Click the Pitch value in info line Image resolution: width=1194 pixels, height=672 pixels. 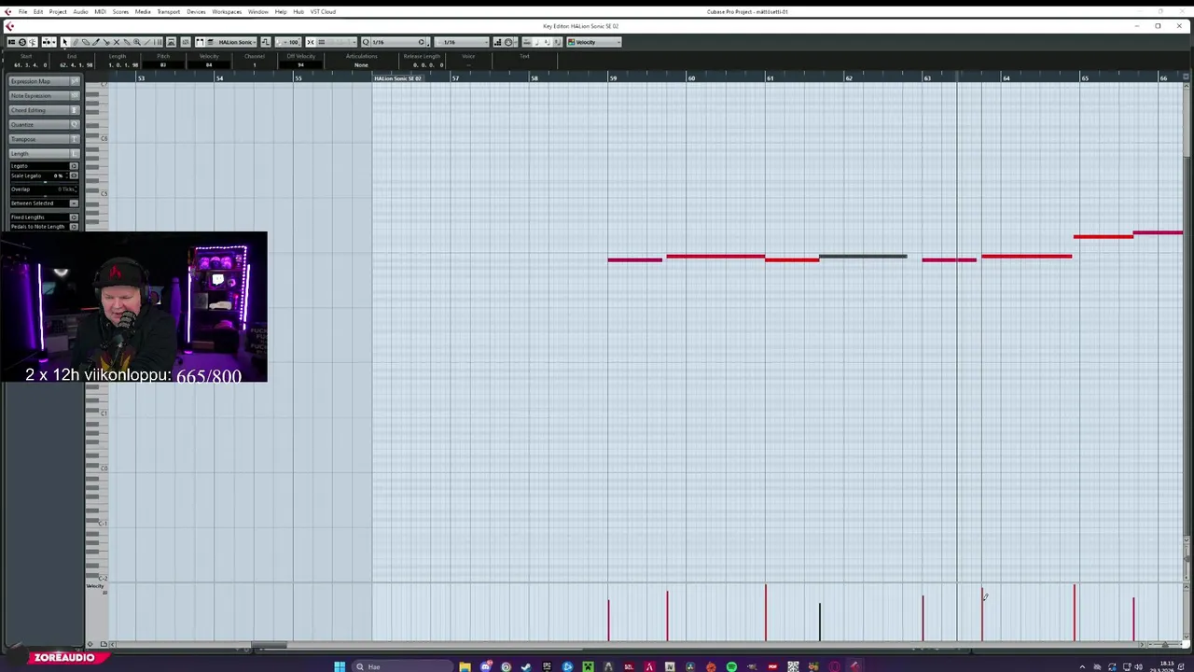163,64
